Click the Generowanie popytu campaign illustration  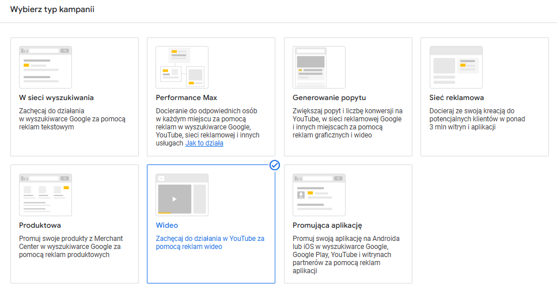[x=319, y=67]
